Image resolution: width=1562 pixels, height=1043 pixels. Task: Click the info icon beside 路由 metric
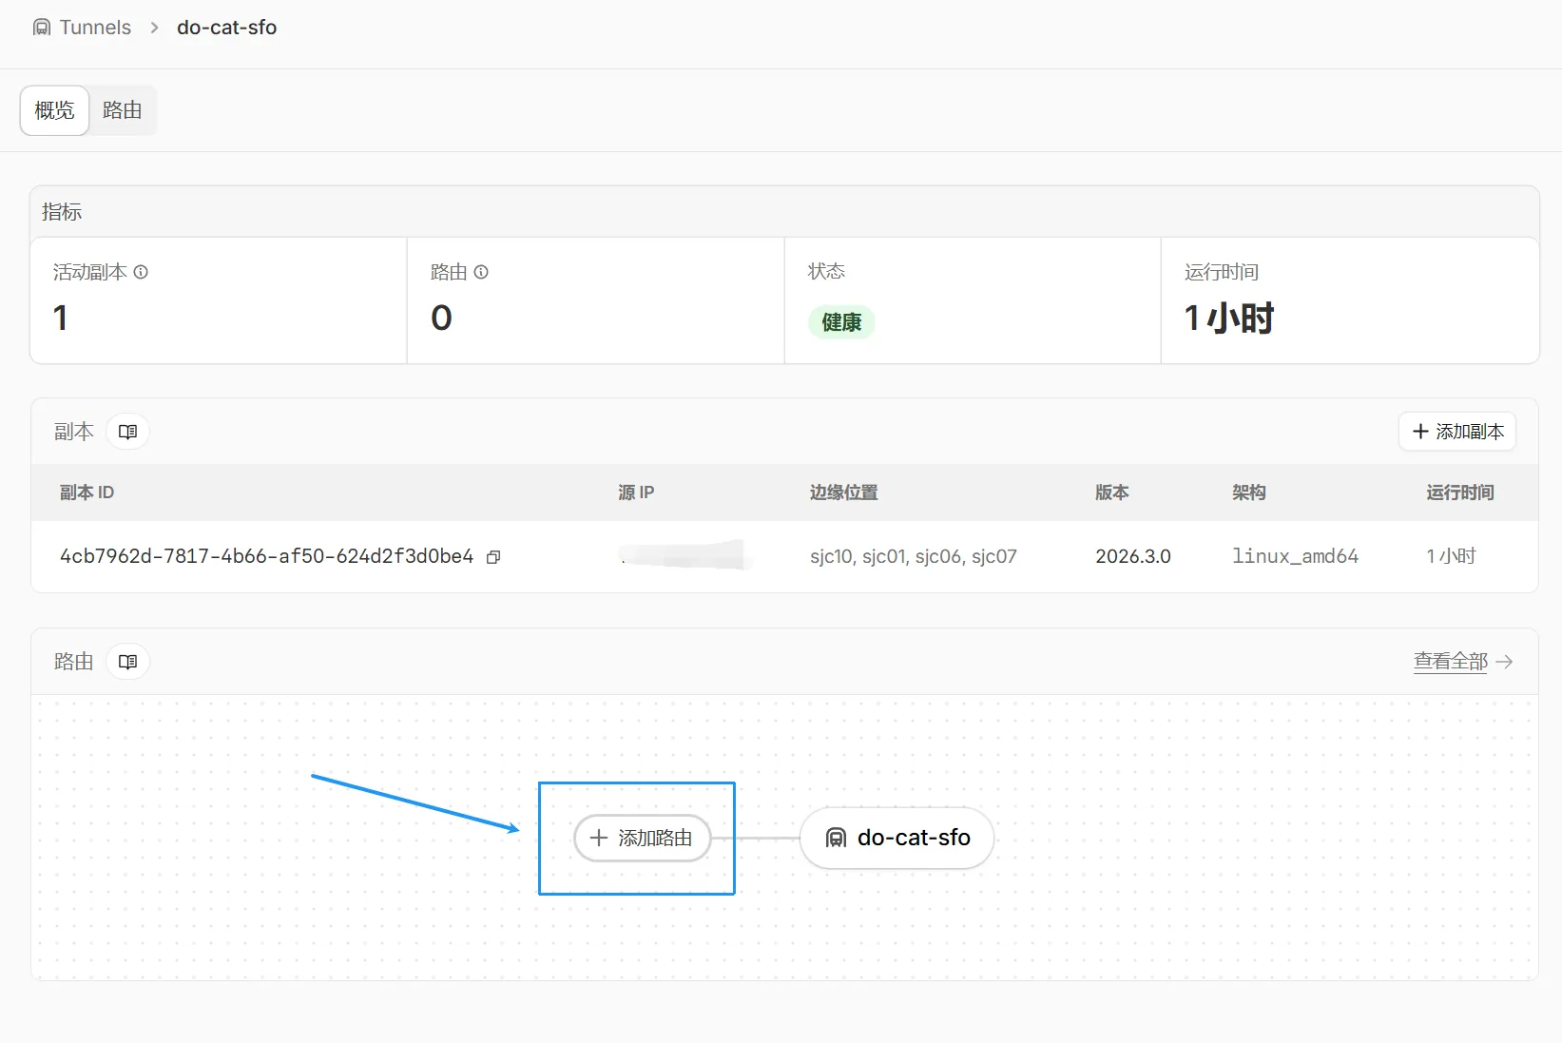click(481, 272)
